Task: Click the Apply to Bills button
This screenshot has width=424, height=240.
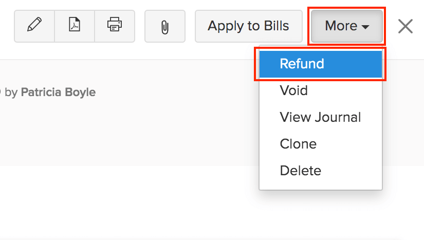Action: [248, 26]
